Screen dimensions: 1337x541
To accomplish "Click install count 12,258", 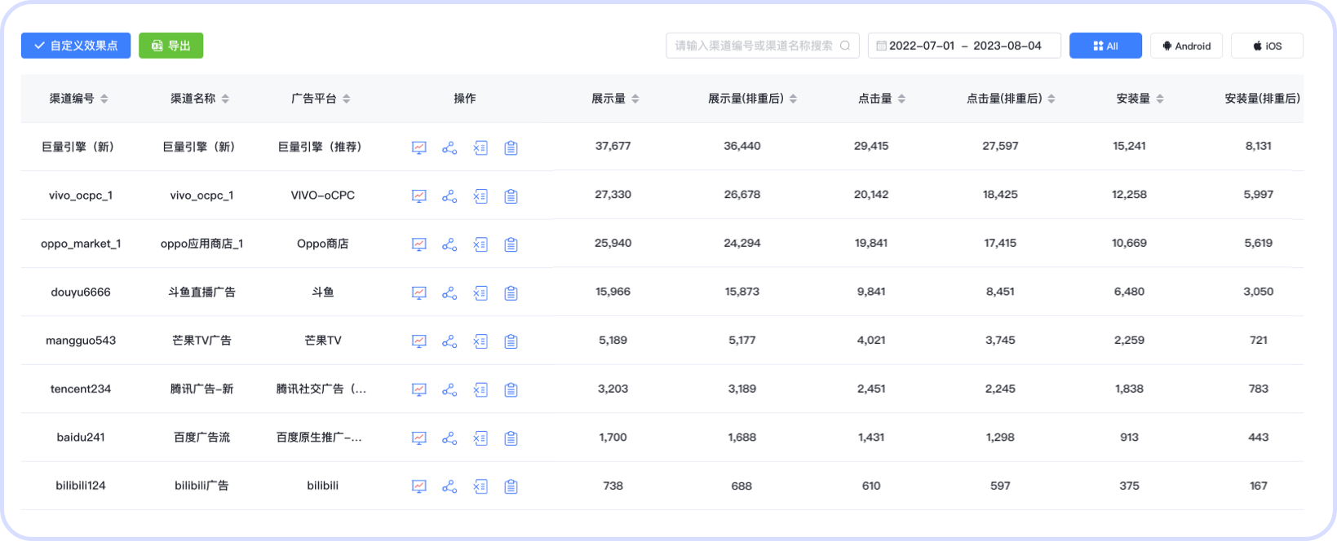I will point(1129,195).
